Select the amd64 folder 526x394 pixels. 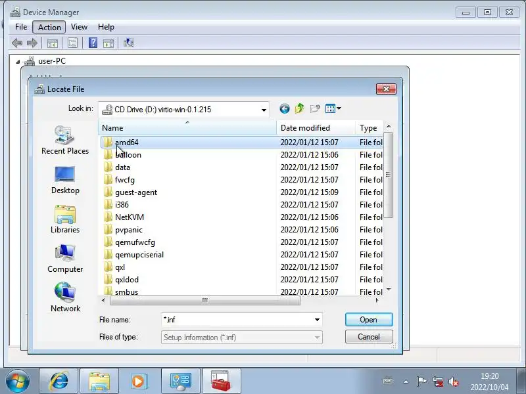click(x=241, y=142)
